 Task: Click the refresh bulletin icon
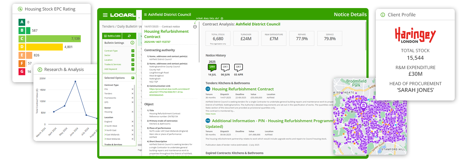click(129, 36)
